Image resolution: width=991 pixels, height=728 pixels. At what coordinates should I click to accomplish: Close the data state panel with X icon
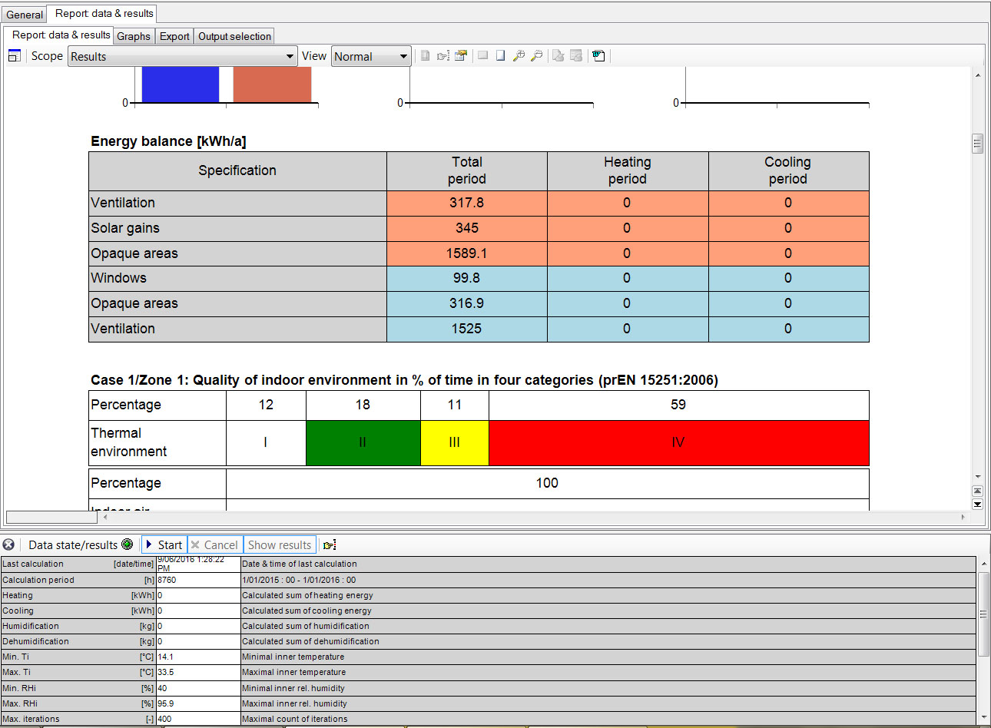tap(8, 544)
